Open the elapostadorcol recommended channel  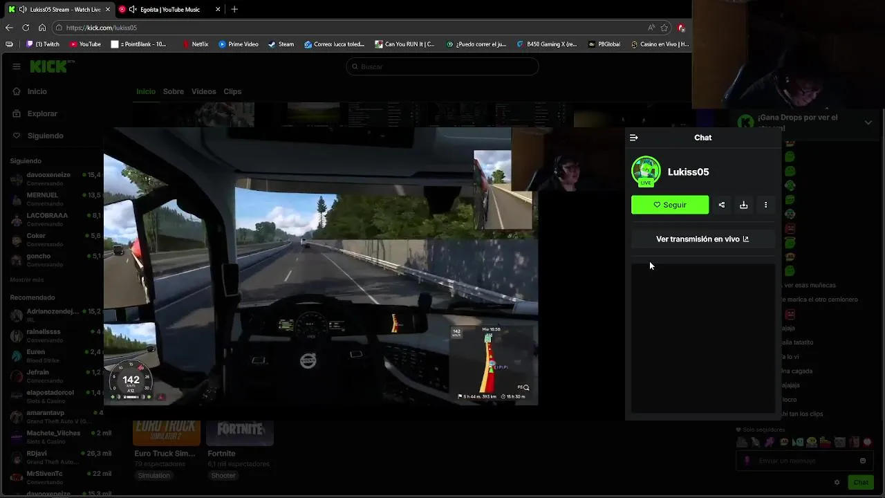pyautogui.click(x=55, y=396)
